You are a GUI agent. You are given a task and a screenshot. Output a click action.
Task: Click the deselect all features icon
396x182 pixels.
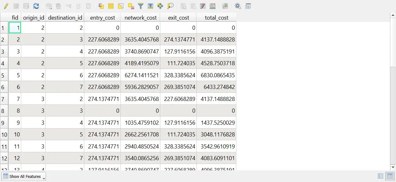click(x=131, y=6)
